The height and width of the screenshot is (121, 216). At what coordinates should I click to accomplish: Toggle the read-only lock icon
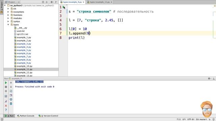(x=210, y=119)
